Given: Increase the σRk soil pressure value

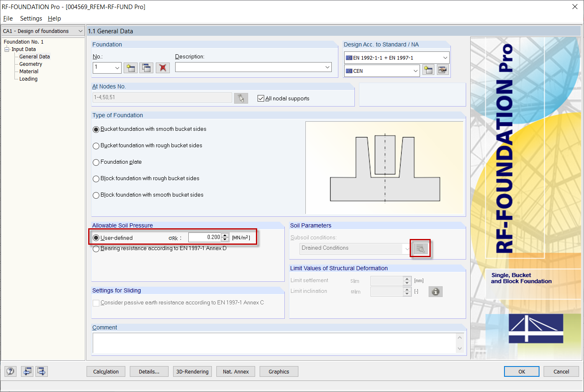Looking at the screenshot, I should [x=225, y=235].
